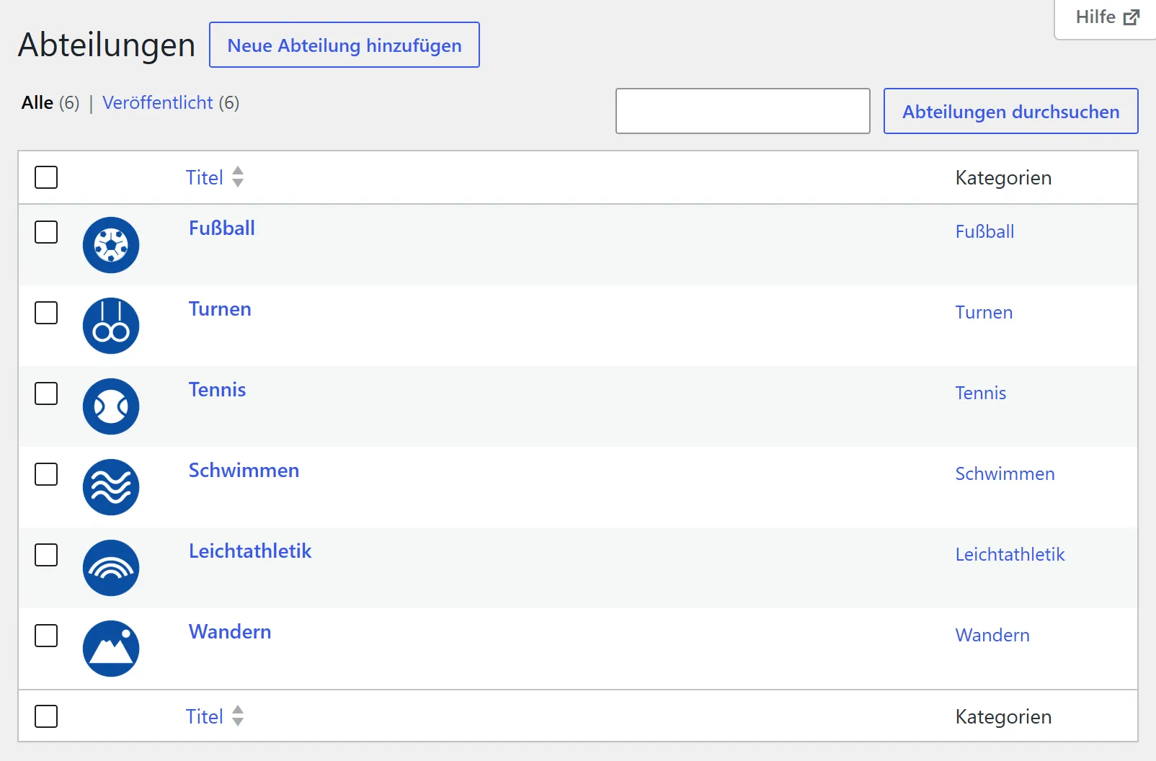Filter by Schwimmen category link
The width and height of the screenshot is (1156, 761).
coord(1005,473)
